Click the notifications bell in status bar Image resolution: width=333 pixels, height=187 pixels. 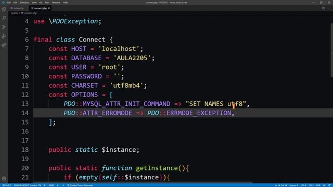329,185
